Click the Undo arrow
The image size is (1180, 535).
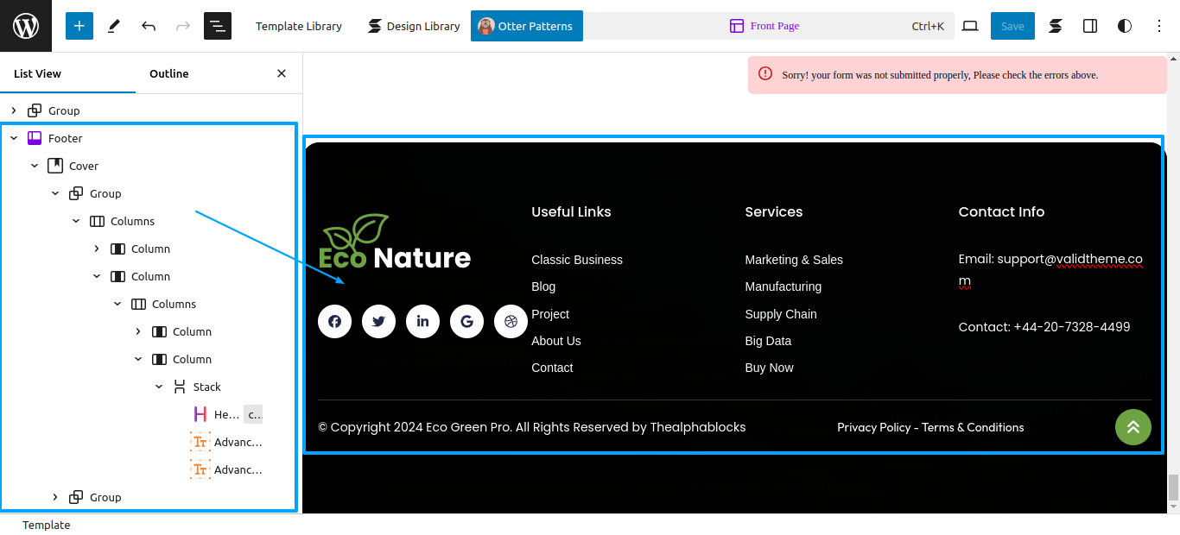(x=149, y=26)
